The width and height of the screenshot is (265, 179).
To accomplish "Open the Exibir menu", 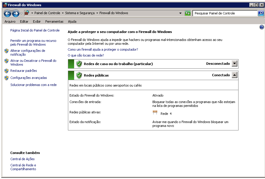I will [37, 21].
